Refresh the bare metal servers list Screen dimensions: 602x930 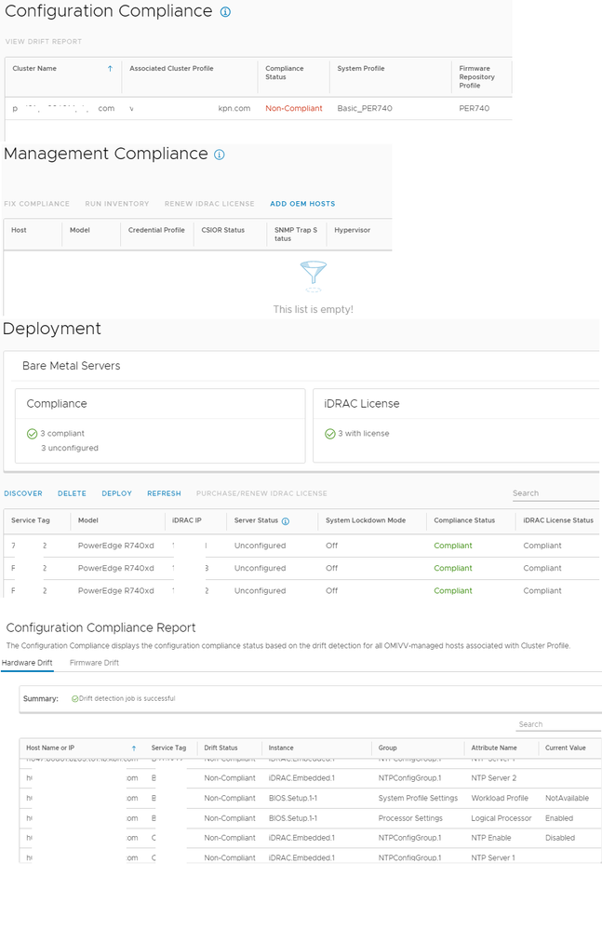(164, 493)
